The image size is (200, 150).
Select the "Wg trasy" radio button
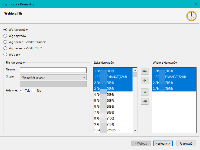click(x=5, y=54)
